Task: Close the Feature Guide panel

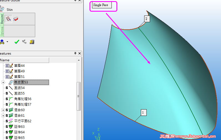Action: 80,1
